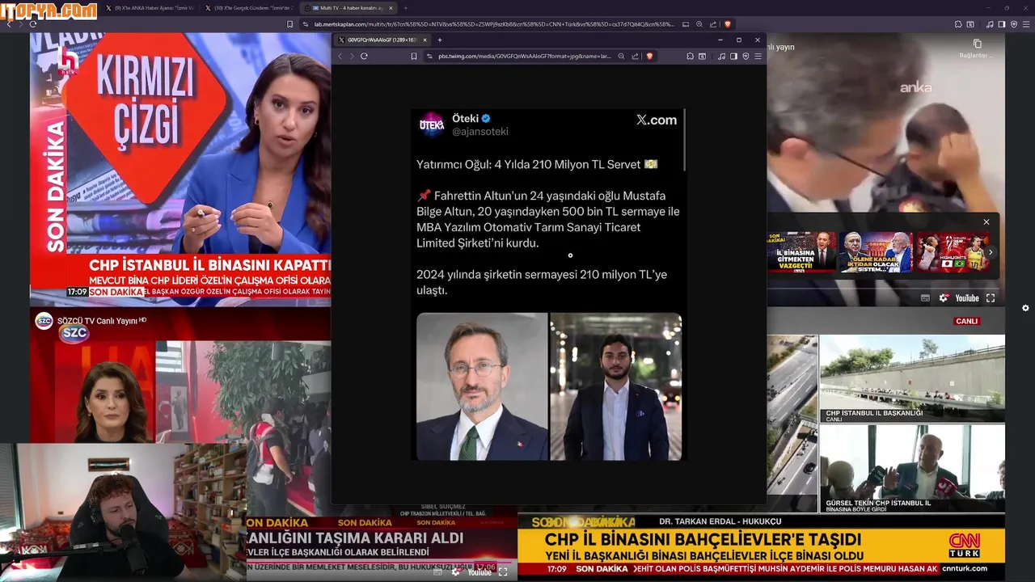Open the zoom magnifier in popup address bar

pos(621,56)
